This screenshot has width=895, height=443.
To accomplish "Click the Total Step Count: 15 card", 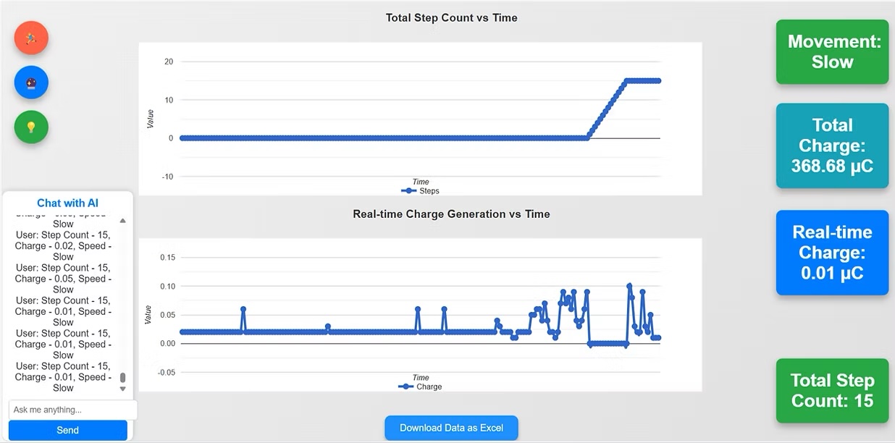I will point(832,391).
